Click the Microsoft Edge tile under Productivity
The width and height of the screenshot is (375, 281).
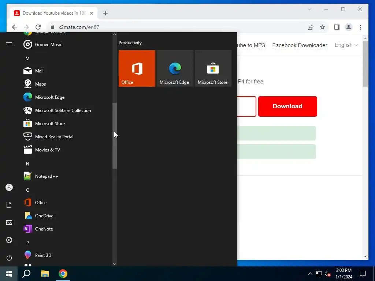(x=175, y=68)
